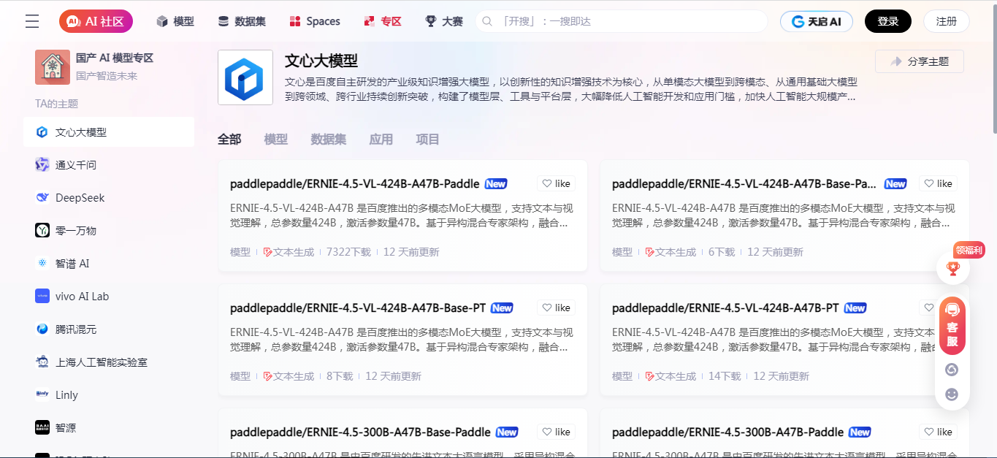Click the 文心大模型 sidebar logo icon
The image size is (997, 458).
[42, 132]
